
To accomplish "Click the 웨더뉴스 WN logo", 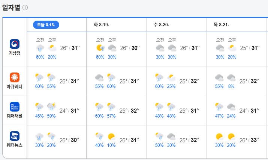I will [15, 136].
